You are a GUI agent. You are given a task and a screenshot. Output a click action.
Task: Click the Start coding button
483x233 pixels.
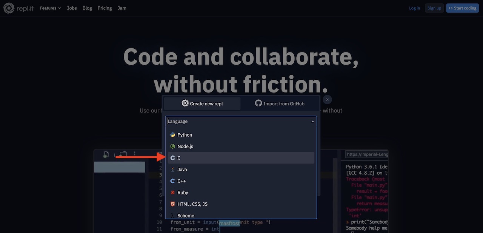[462, 8]
